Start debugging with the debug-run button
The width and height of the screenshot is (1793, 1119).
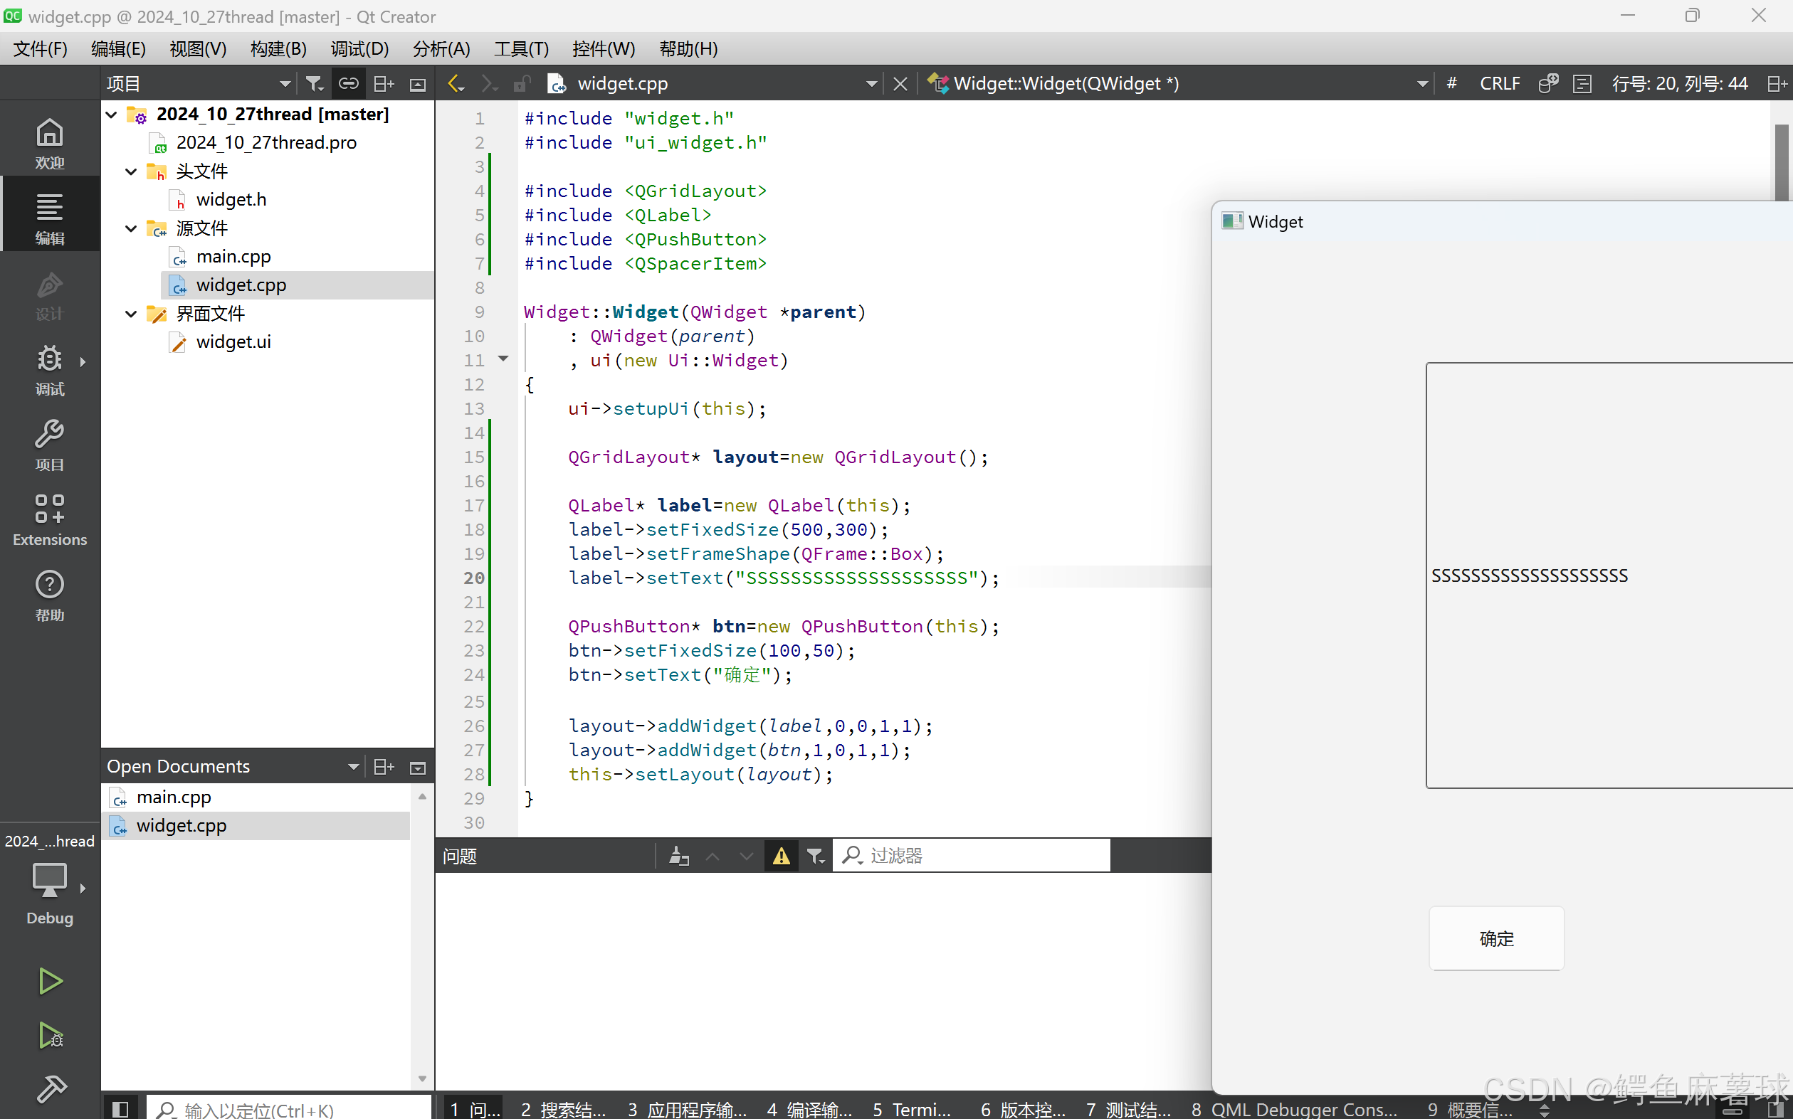click(x=50, y=1035)
